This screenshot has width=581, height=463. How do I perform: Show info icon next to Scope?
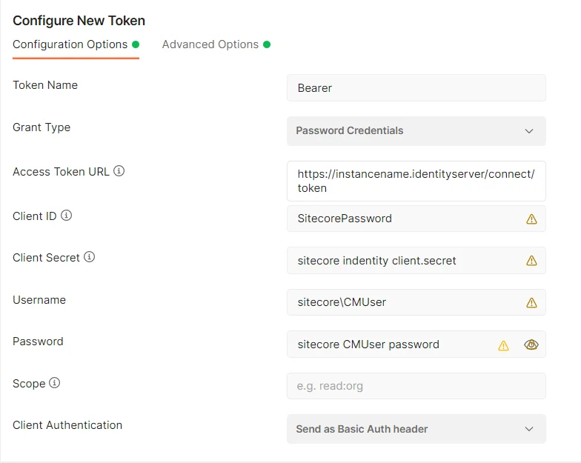(x=55, y=382)
